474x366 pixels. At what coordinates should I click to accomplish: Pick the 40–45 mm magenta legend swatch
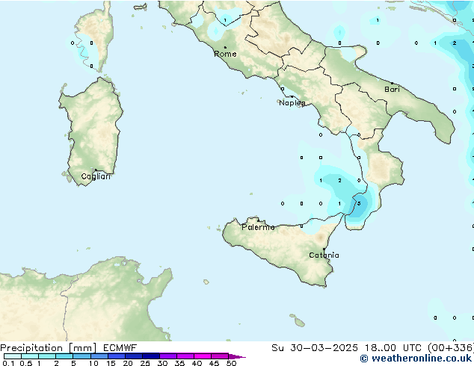tap(203, 356)
